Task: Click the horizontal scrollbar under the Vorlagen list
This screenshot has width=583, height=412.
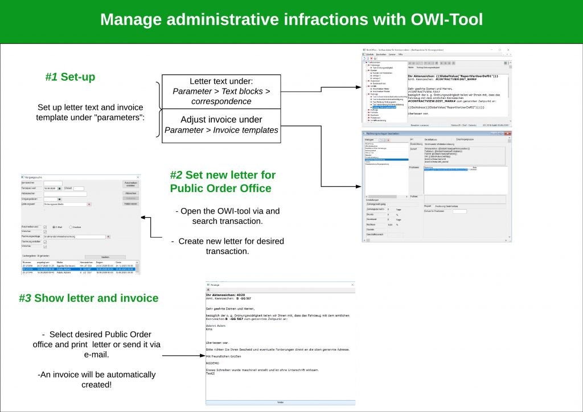Action: click(387, 197)
